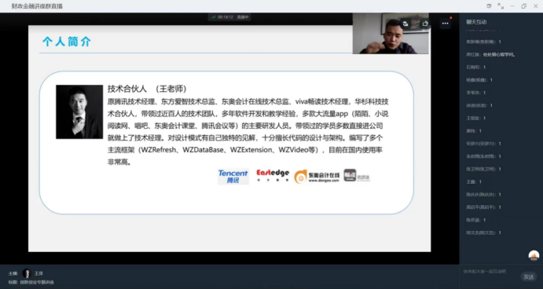The height and width of the screenshot is (289, 543).
Task: Click the host name 王洋 label
Action: 39,273
